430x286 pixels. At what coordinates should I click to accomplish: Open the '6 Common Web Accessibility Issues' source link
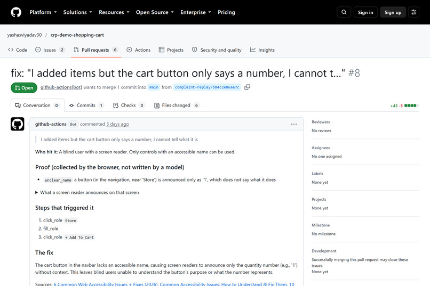[105, 284]
